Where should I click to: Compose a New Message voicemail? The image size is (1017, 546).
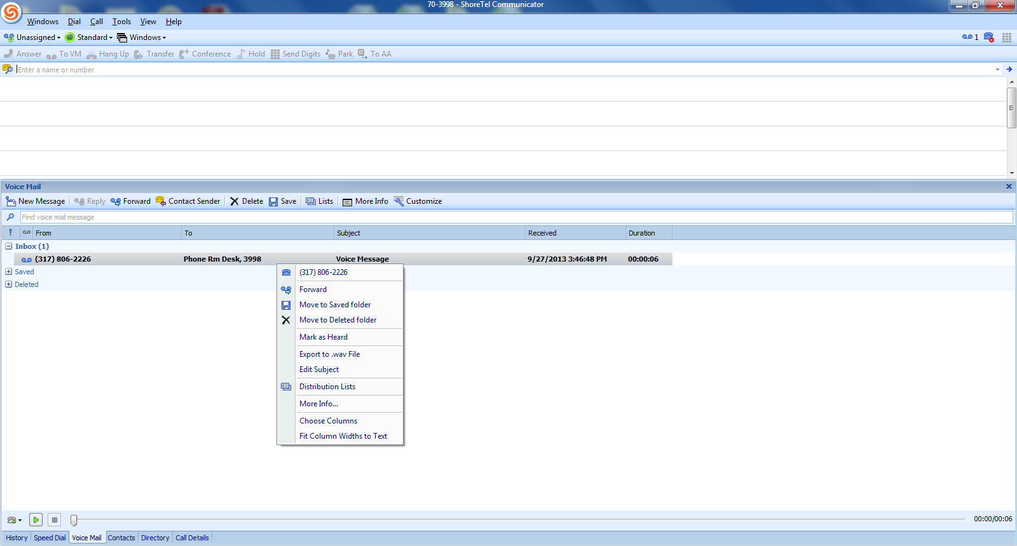(36, 201)
